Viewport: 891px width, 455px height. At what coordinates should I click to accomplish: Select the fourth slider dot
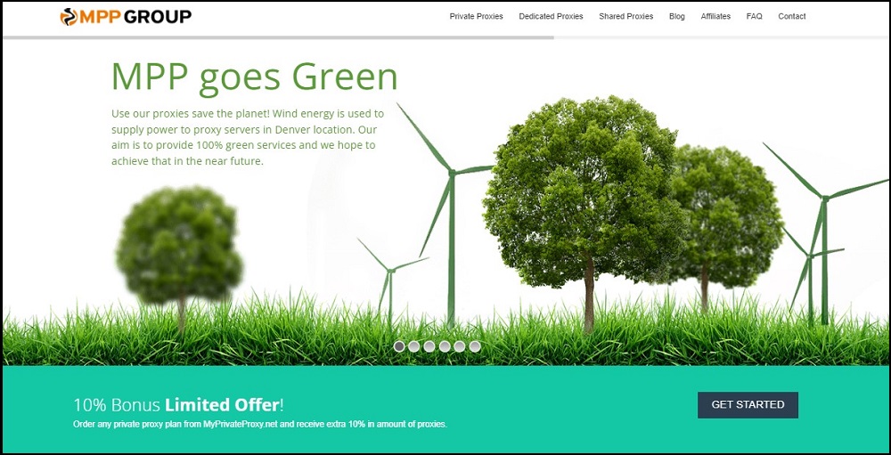point(445,346)
